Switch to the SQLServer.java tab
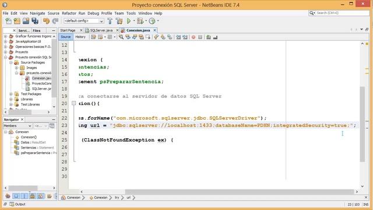The image size is (373, 210). (101, 30)
